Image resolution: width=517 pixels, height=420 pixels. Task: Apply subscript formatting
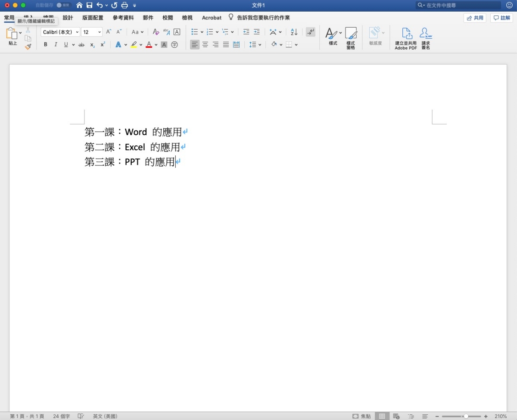click(92, 45)
